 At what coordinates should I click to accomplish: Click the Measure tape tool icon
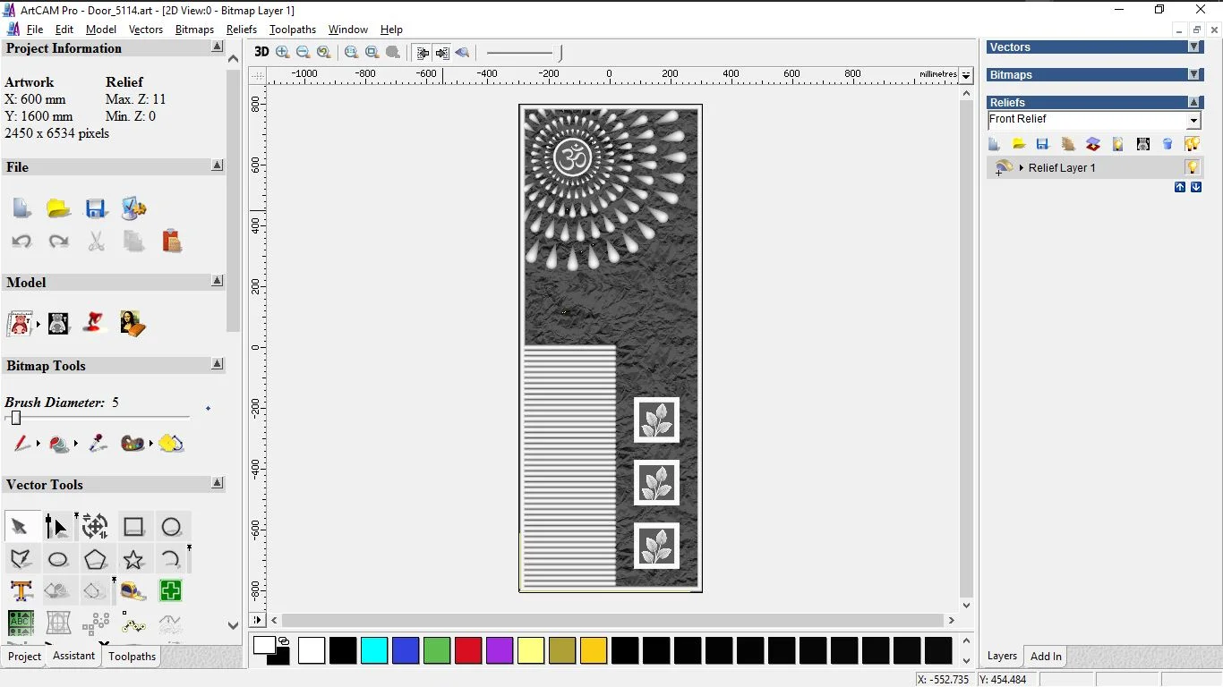coord(133,591)
